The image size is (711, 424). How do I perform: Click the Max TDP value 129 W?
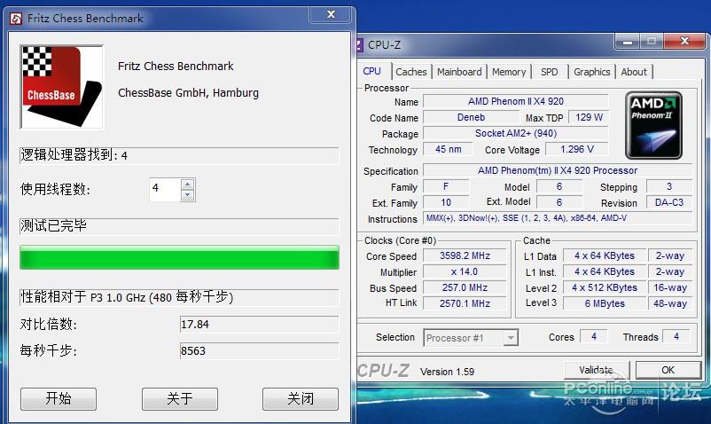tap(589, 117)
